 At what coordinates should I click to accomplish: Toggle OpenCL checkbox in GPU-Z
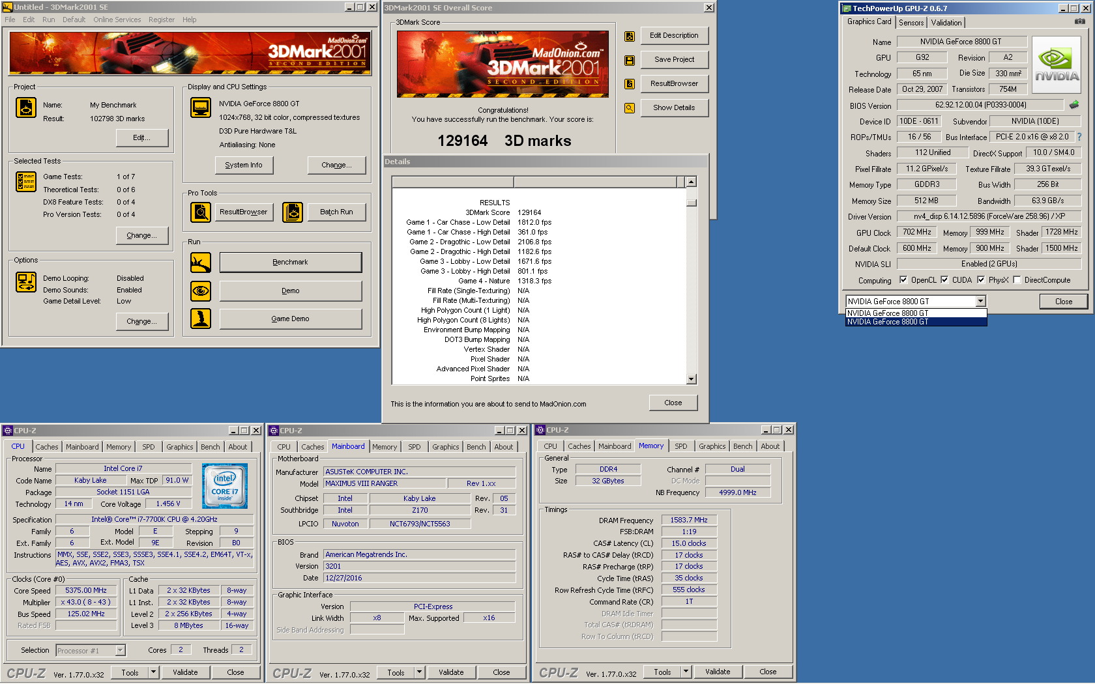click(x=903, y=280)
